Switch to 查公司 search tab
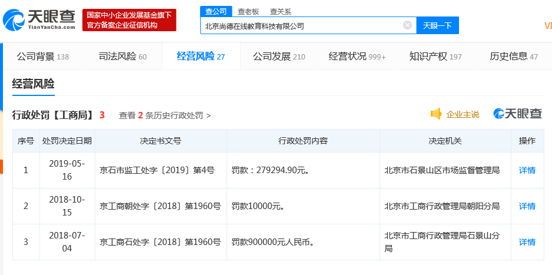 click(216, 11)
